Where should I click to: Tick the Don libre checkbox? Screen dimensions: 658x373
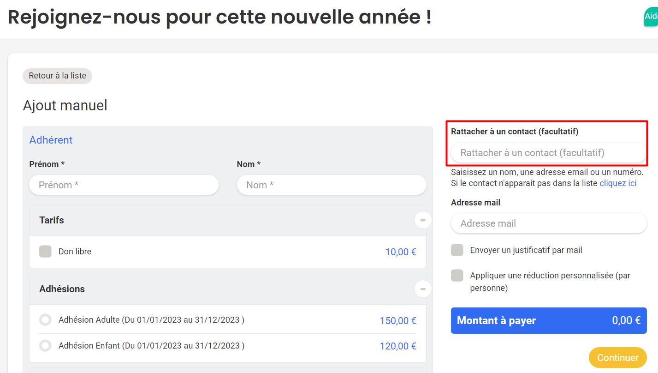45,252
